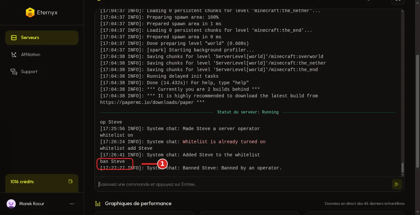This screenshot has width=420, height=215.
Task: Send the command with the arrow button
Action: (397, 184)
